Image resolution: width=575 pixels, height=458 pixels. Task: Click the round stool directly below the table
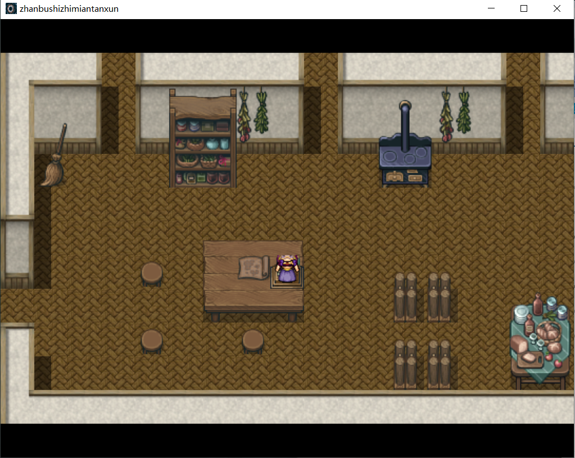click(x=253, y=341)
